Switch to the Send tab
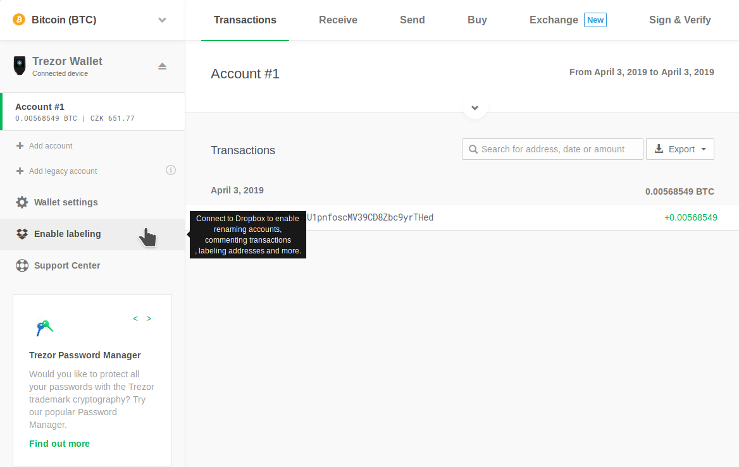Screen dimensions: 739x467 (x=413, y=20)
